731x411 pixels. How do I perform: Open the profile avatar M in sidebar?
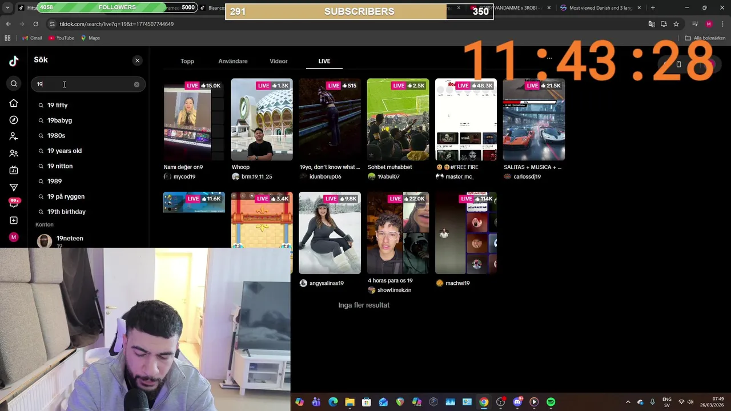[14, 237]
